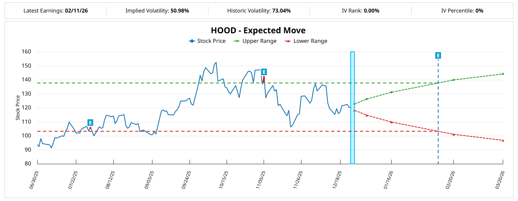Click the Lower Range point at 02/20/26
The width and height of the screenshot is (518, 201).
coord(453,134)
